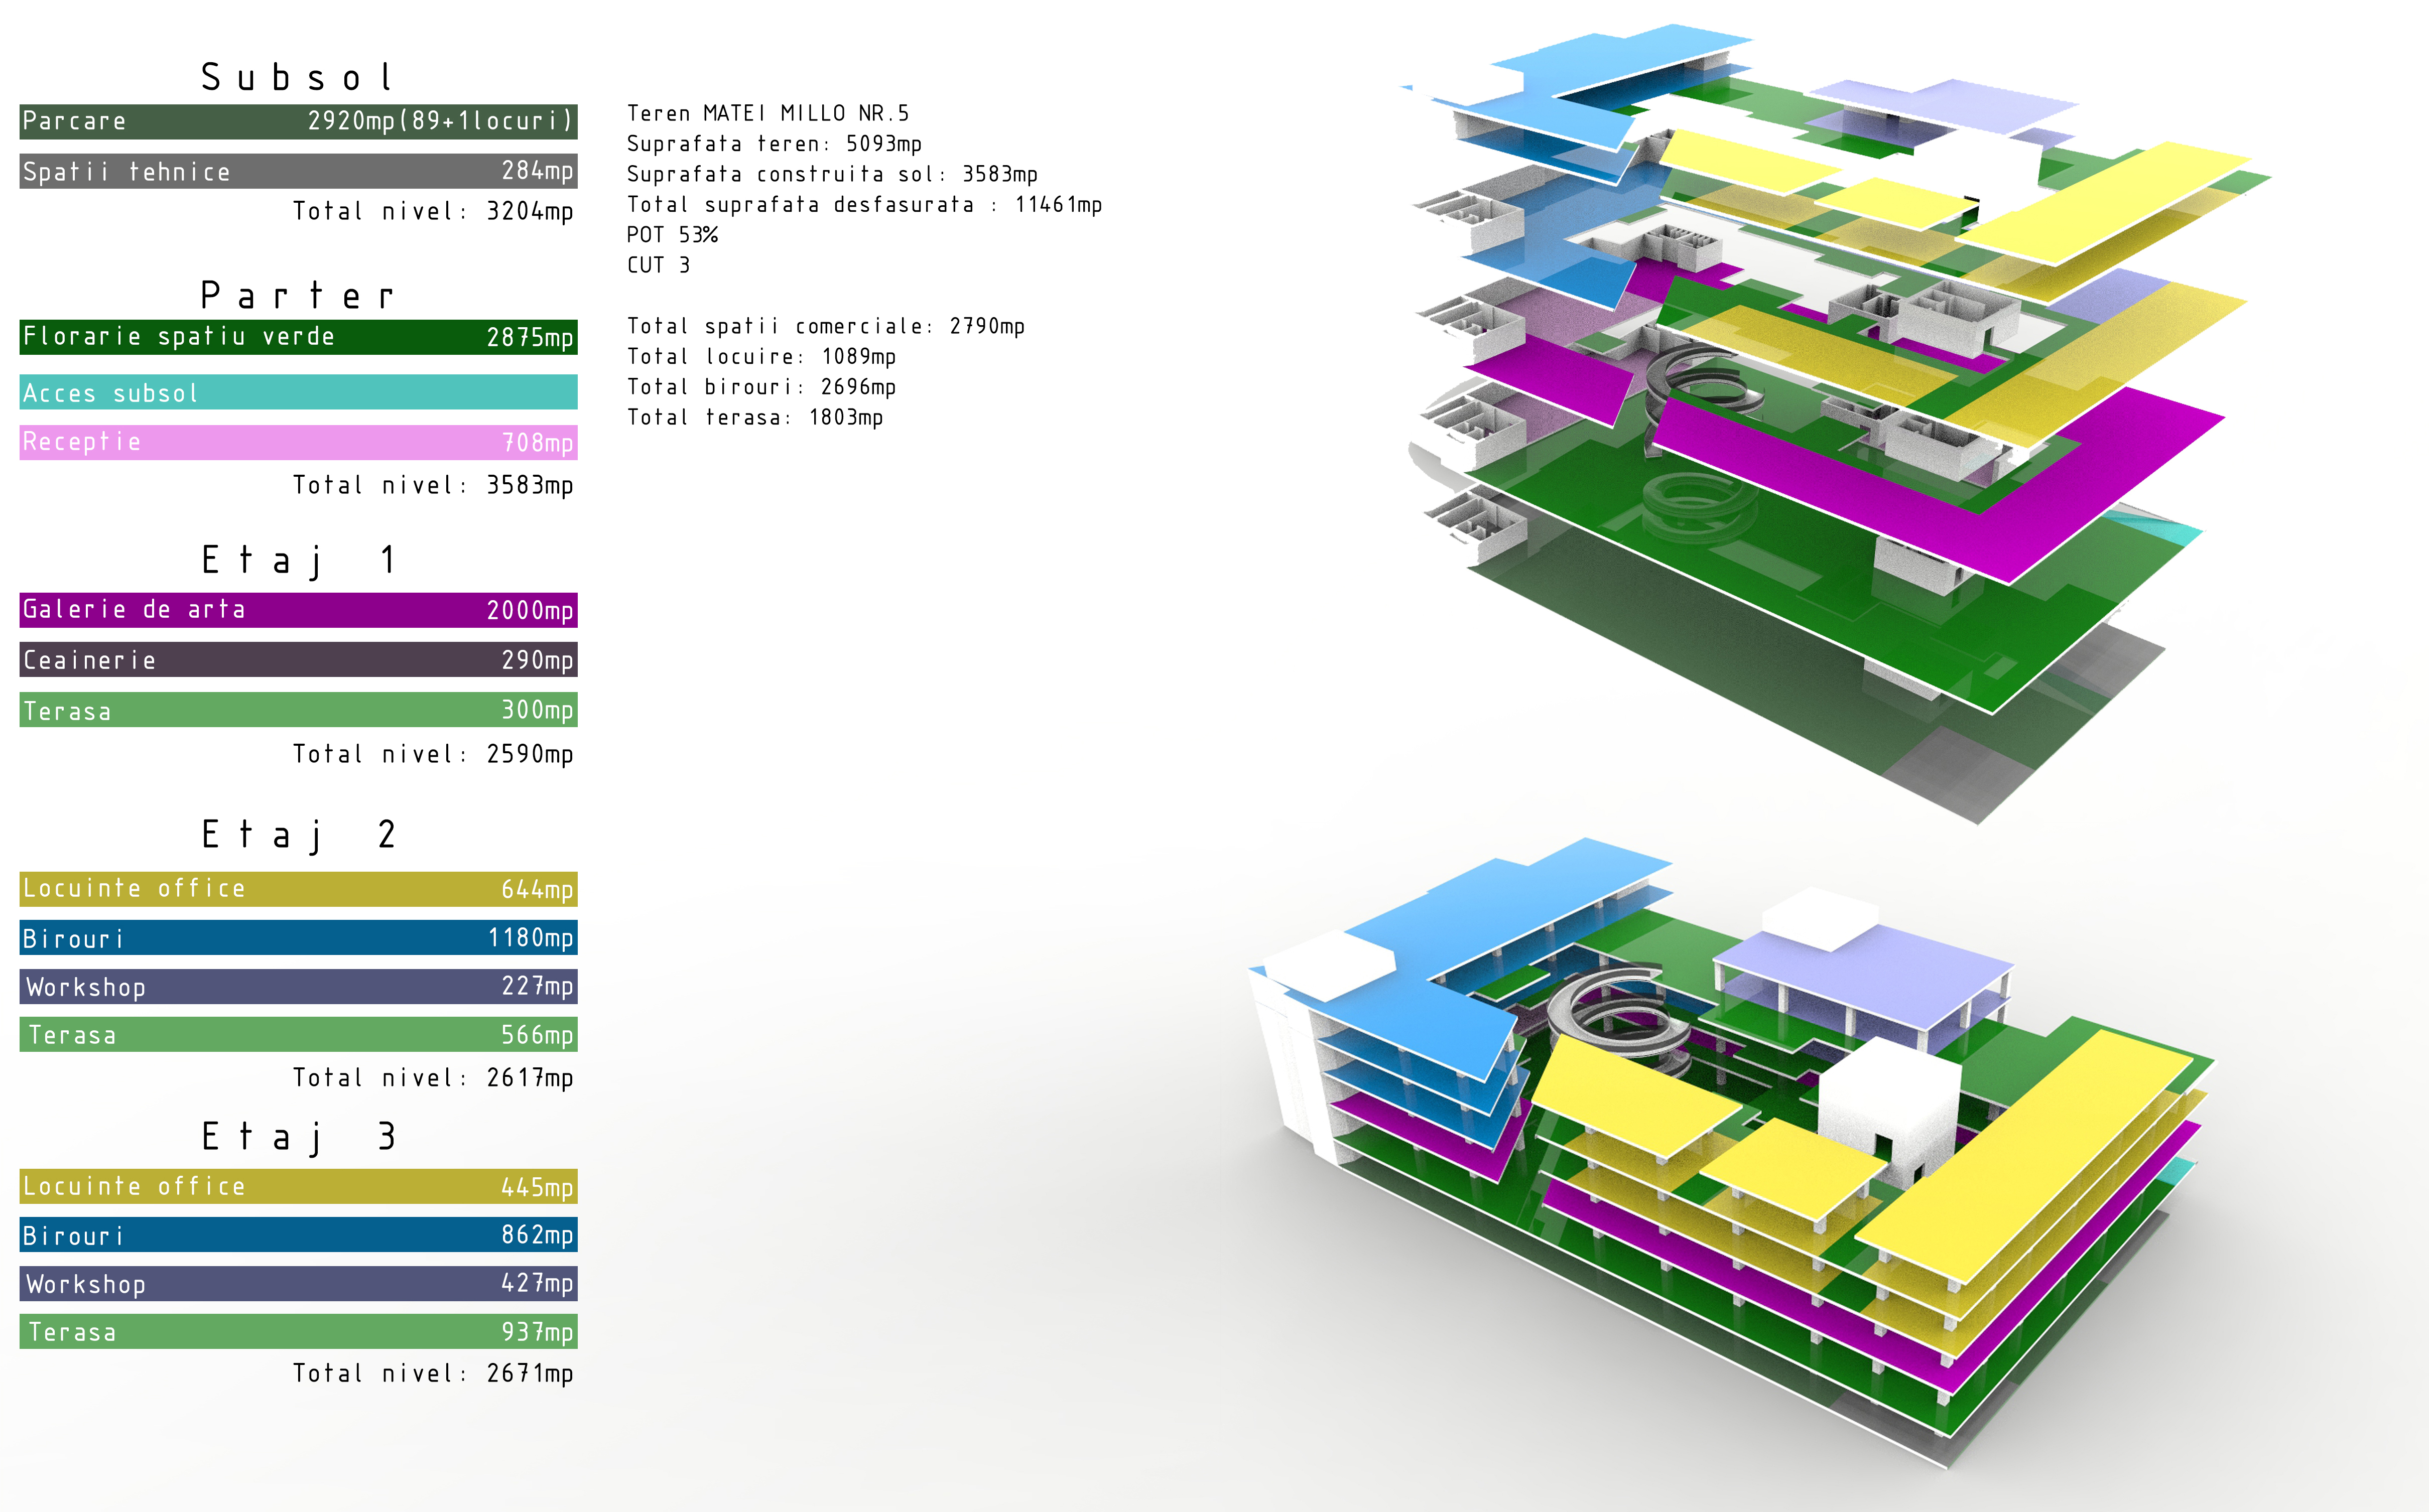Click Total spatii comerciale 2790mp line
The height and width of the screenshot is (1512, 2429).
click(x=825, y=326)
